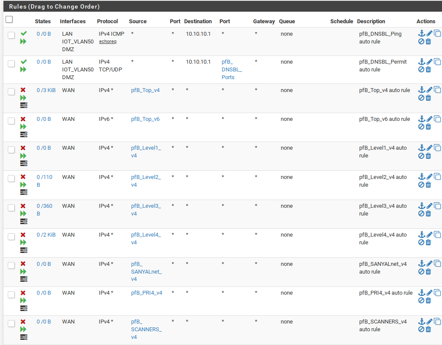Image resolution: width=442 pixels, height=345 pixels.
Task: Open the pfB_Top_v4 source alias
Action: point(145,90)
